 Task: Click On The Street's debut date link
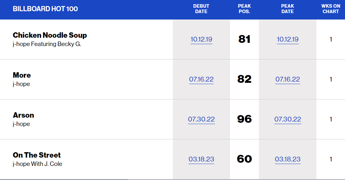(201, 159)
